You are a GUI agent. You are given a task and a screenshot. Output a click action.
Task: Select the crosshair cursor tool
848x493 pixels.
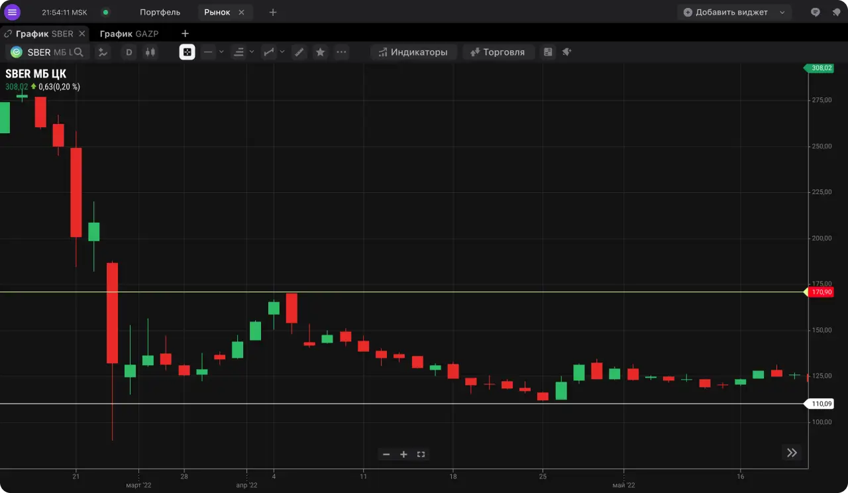point(187,52)
